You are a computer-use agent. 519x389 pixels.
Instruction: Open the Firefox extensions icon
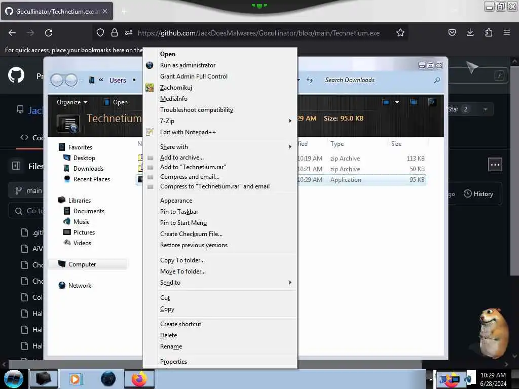click(x=489, y=32)
